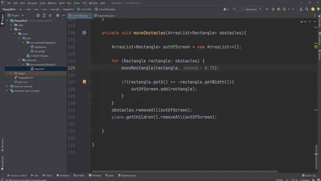Click the editor horizontal scrollbar
321x181 pixels.
coord(185,171)
